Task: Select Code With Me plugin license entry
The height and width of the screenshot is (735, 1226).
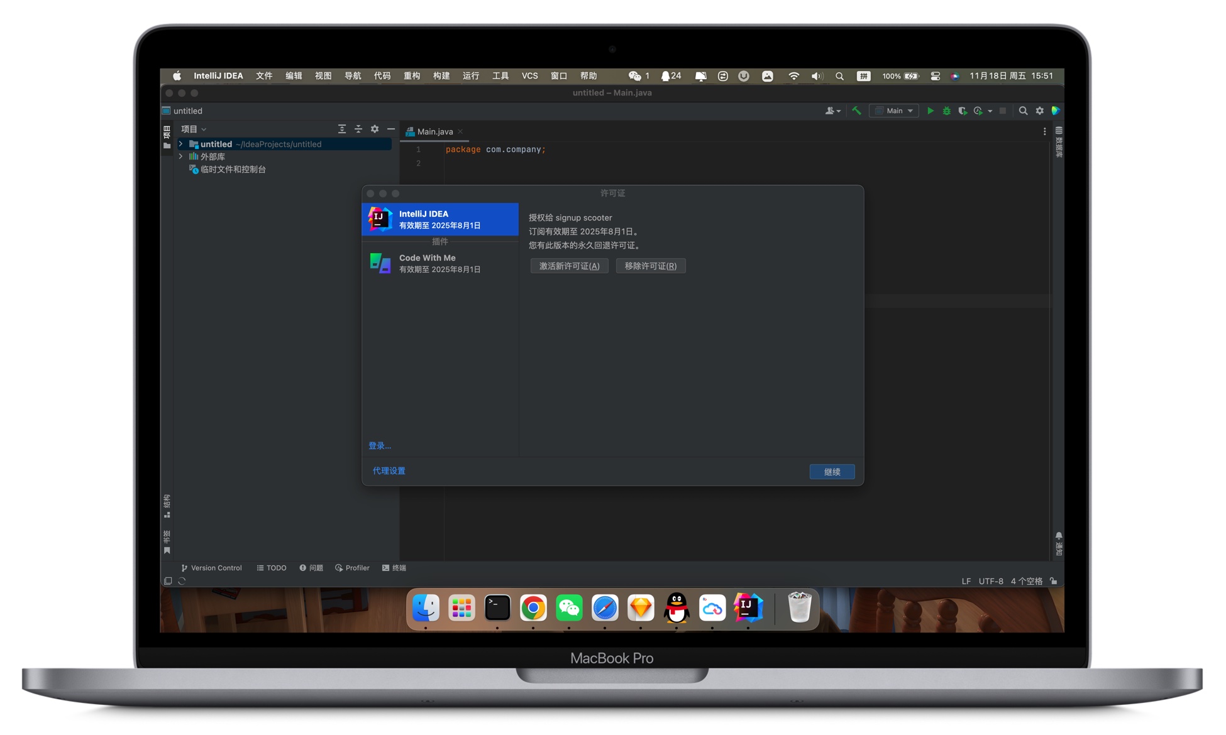Action: click(x=440, y=263)
